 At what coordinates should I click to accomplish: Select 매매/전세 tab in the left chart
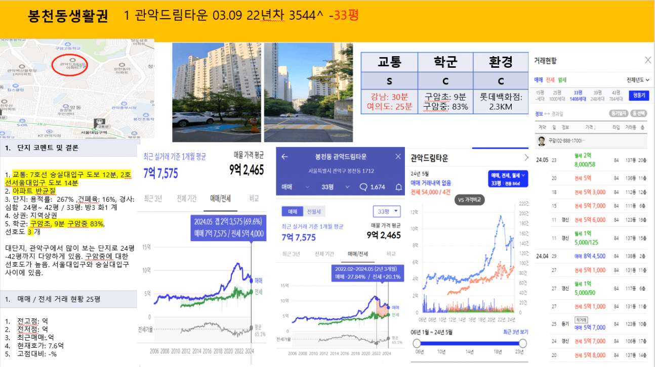point(220,198)
